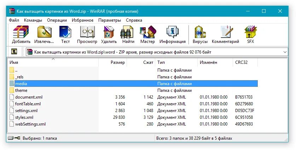Click CRC32 value 6D279680
The width and height of the screenshot is (296, 150).
(244, 104)
